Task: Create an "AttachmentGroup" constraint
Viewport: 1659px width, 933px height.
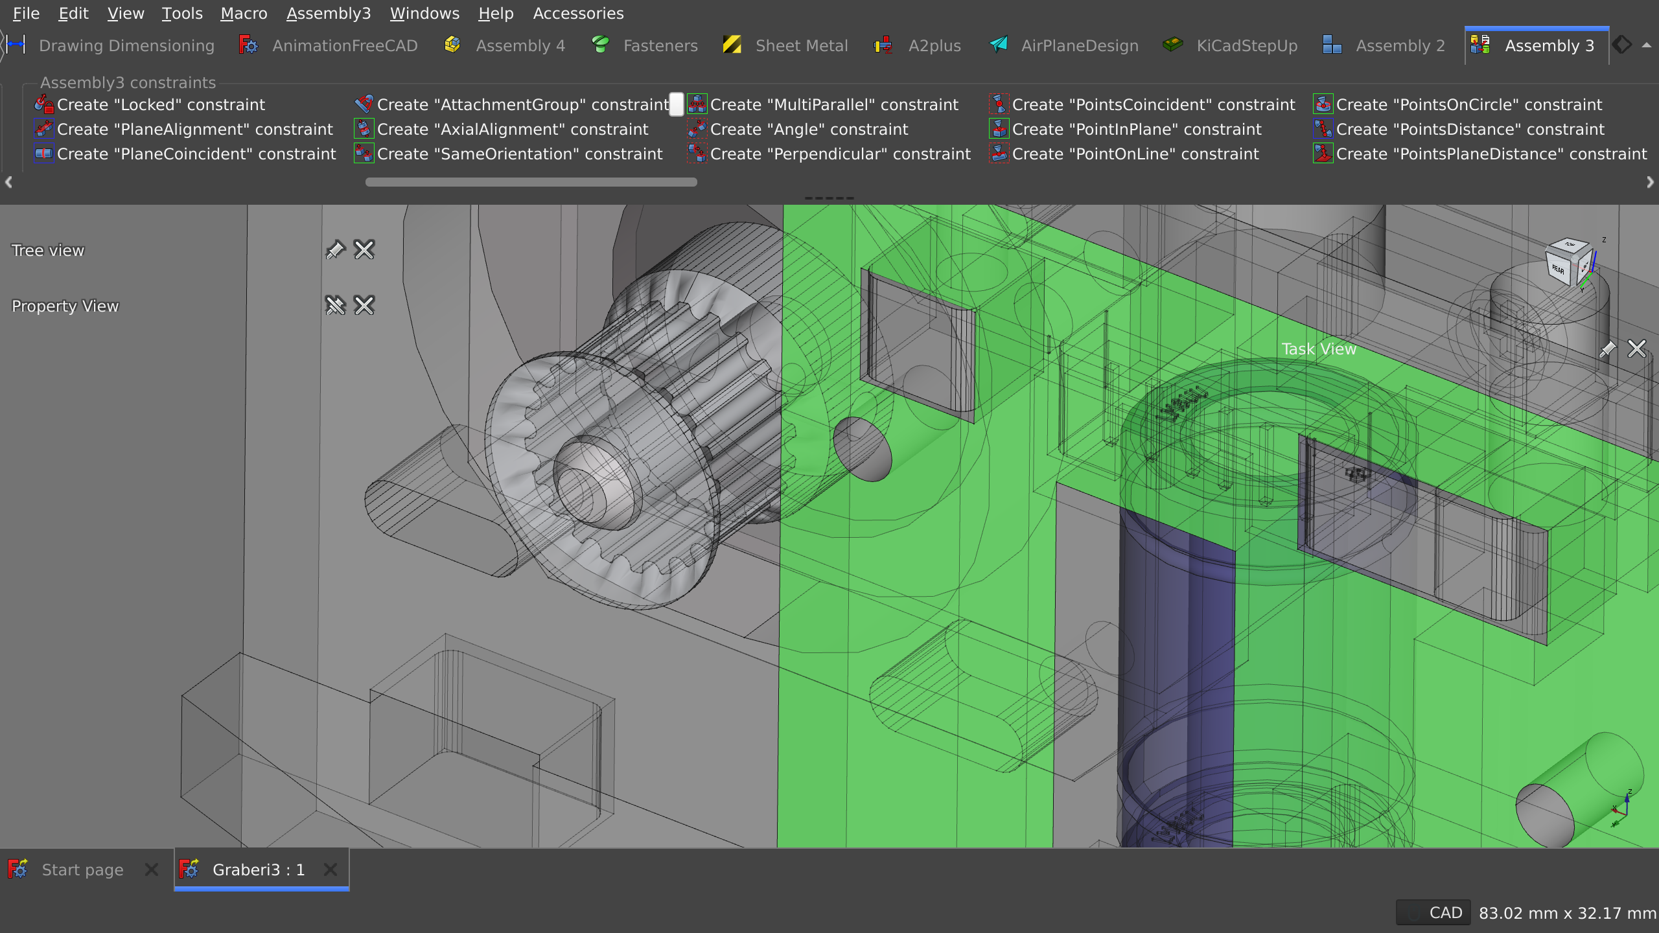Action: pos(512,104)
